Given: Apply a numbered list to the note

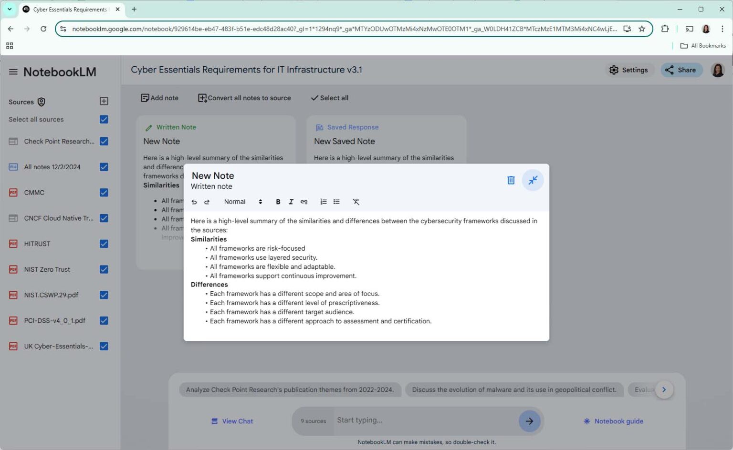Looking at the screenshot, I should [323, 202].
